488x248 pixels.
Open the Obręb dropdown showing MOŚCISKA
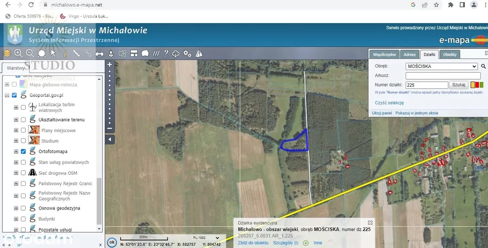tap(441, 66)
